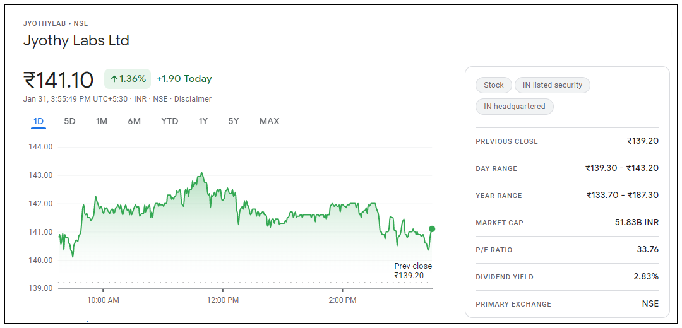This screenshot has height=328, width=682.
Task: Click the +1.90 Today change text
Action: point(184,79)
